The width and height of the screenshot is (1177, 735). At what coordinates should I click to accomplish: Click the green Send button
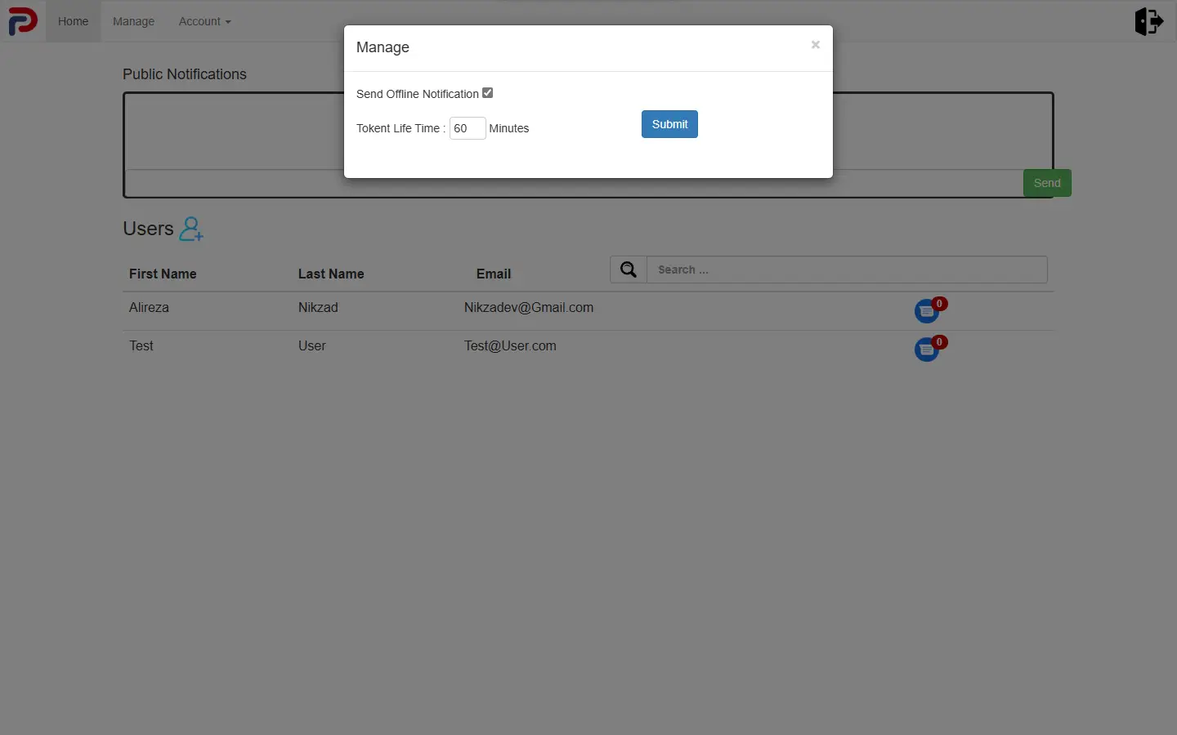pos(1047,183)
